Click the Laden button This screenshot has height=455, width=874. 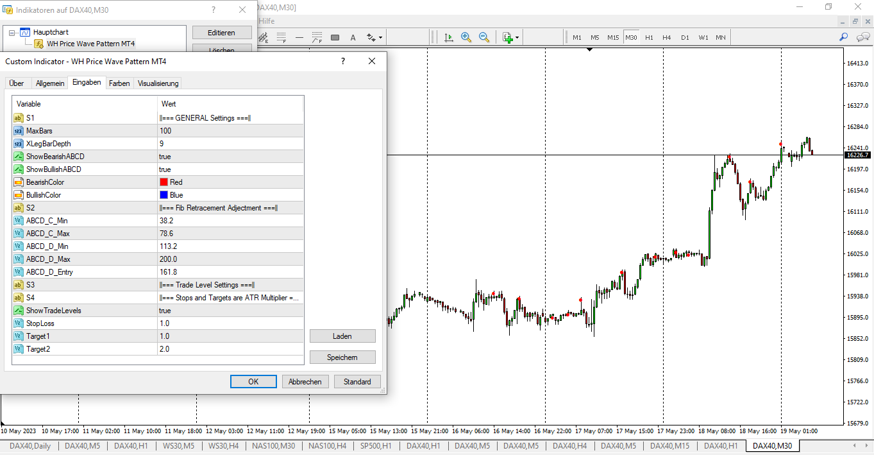coord(342,336)
